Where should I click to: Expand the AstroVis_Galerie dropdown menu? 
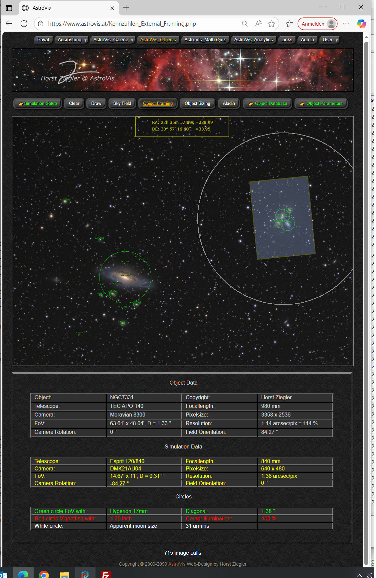pyautogui.click(x=113, y=40)
